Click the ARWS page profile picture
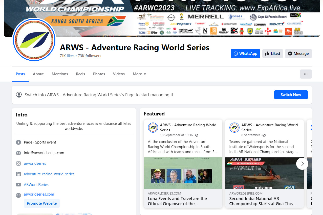This screenshot has height=215, width=323. pos(34,40)
